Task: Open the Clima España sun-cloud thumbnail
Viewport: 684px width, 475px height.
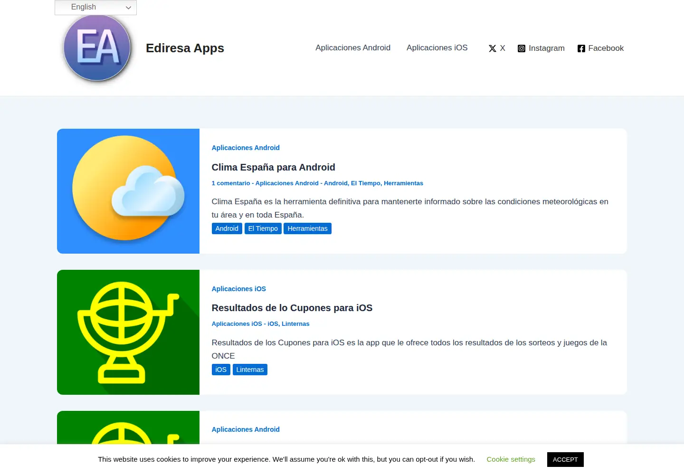Action: pyautogui.click(x=128, y=191)
